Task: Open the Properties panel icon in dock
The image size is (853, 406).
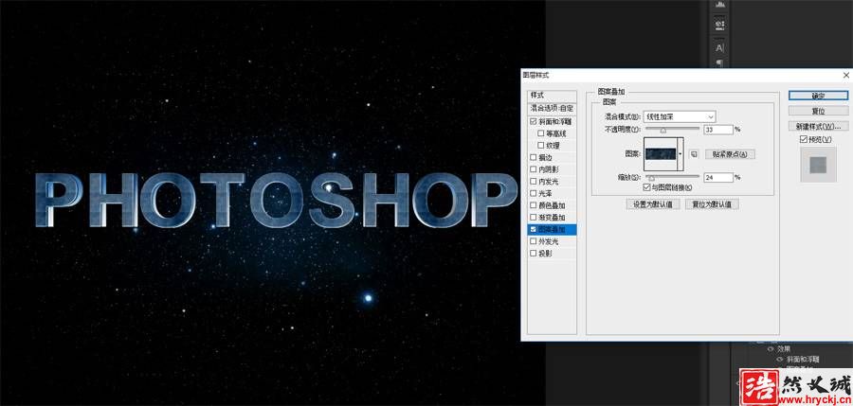Action: click(x=719, y=25)
